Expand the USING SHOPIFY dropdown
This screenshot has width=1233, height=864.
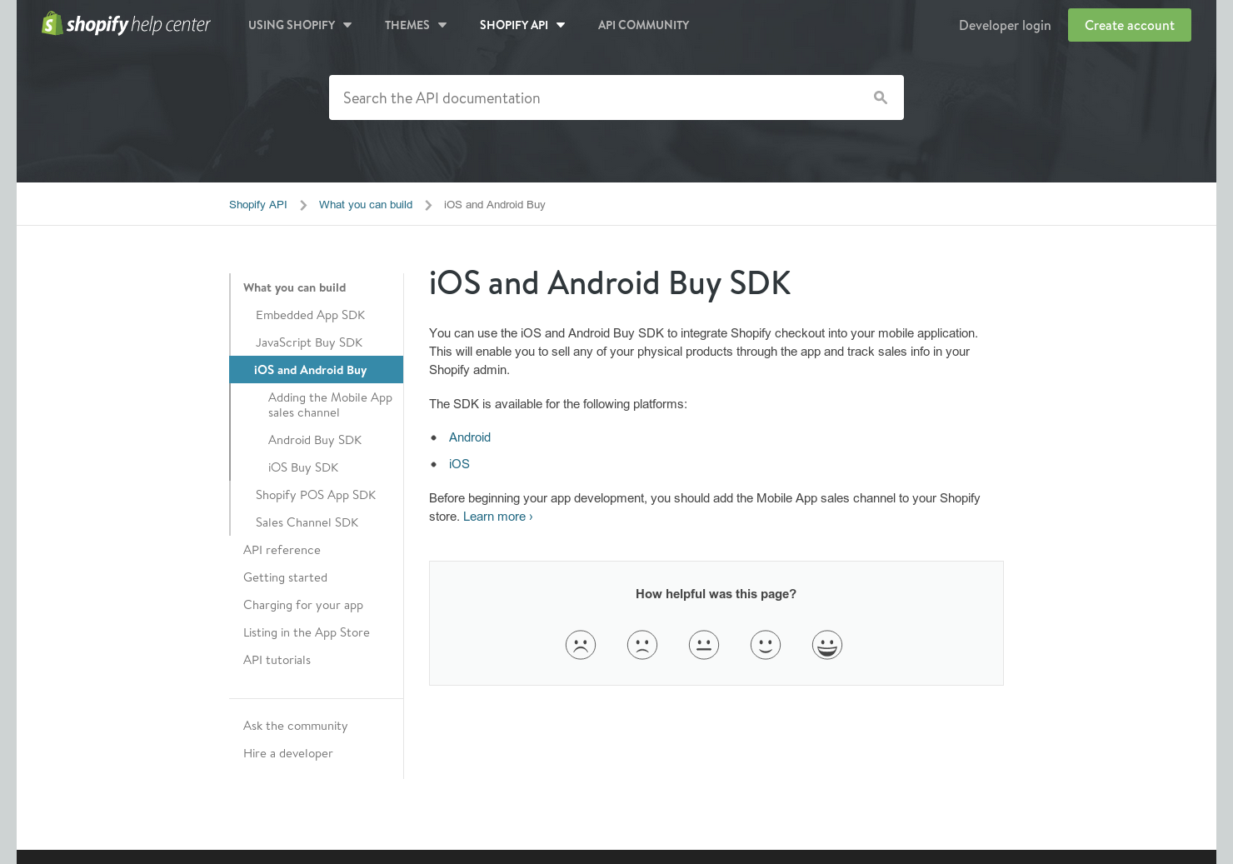tap(300, 25)
